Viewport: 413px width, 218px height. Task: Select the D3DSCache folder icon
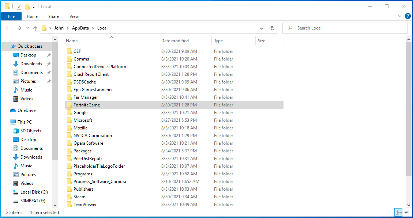[x=69, y=82]
